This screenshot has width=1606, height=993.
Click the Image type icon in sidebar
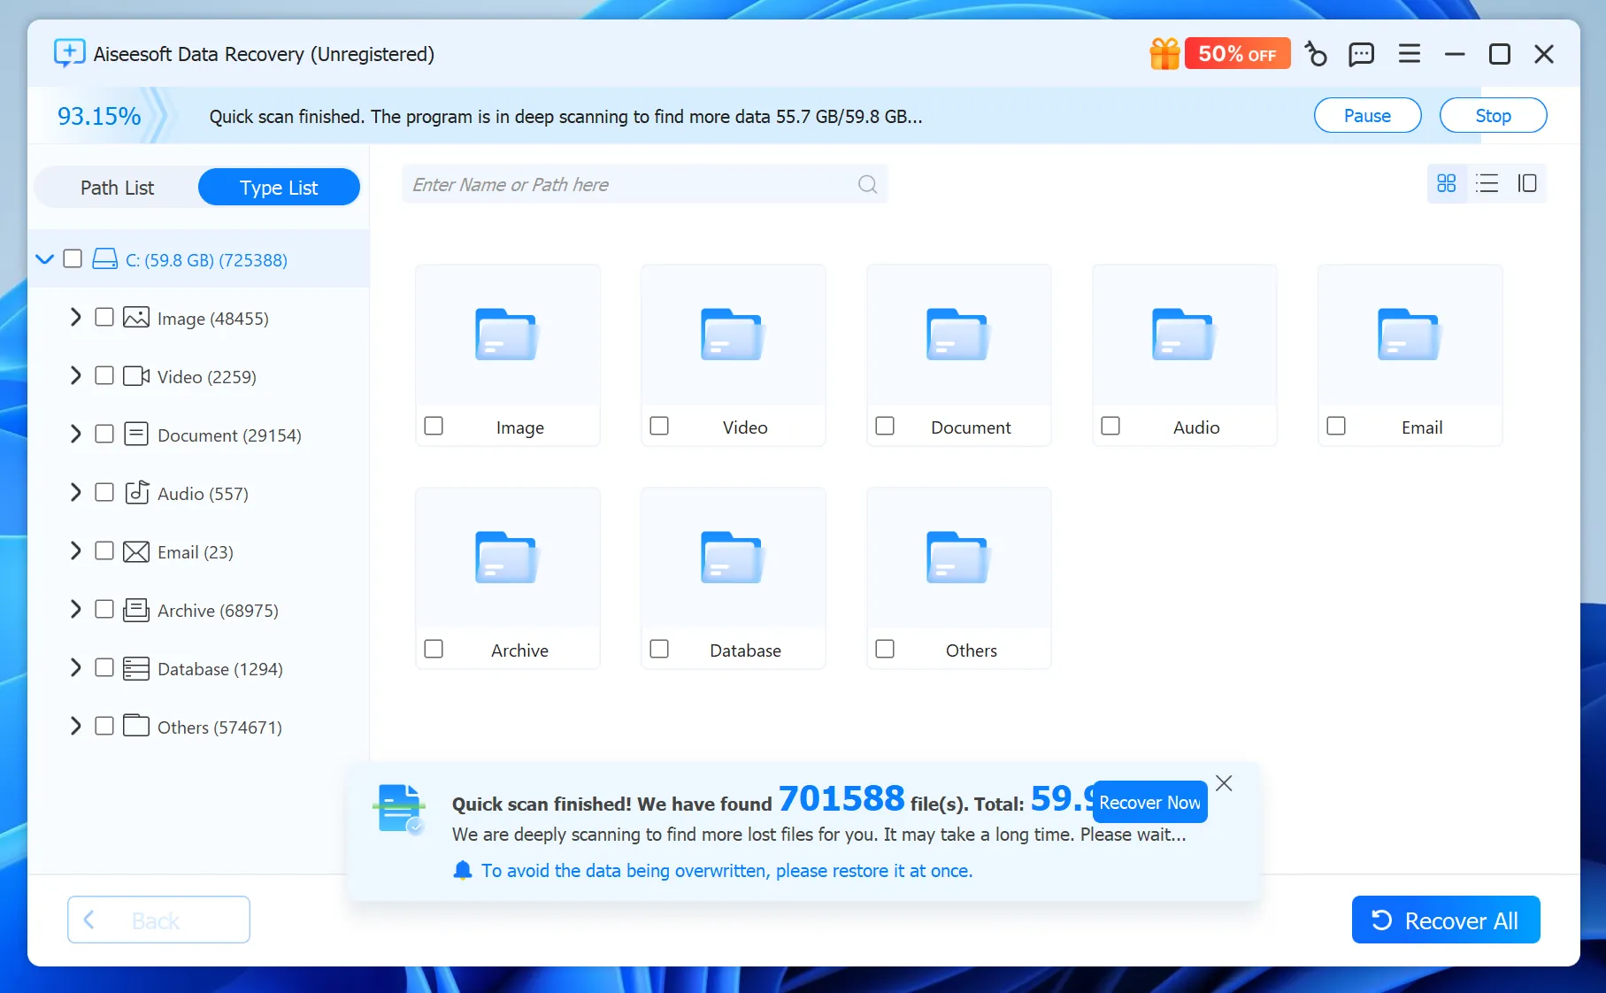coord(135,317)
